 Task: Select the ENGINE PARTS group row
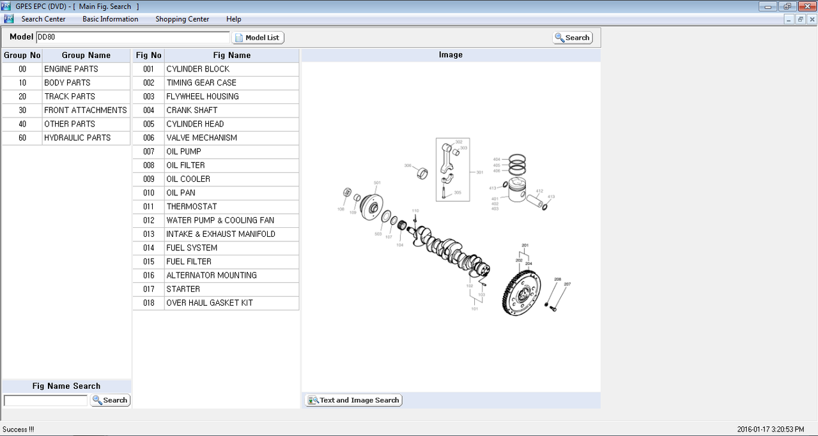(66, 69)
